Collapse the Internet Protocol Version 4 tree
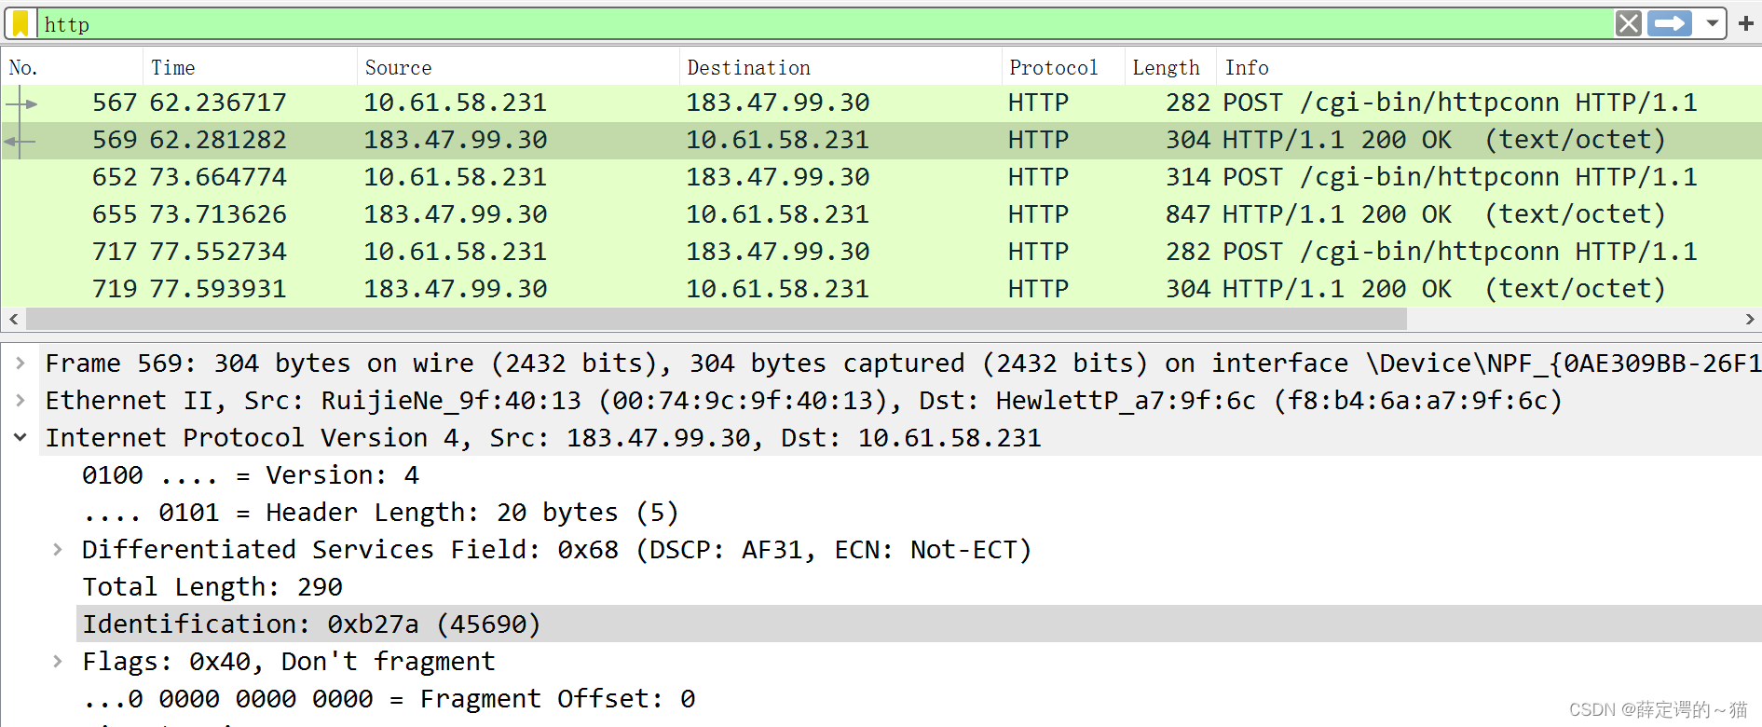 (x=20, y=437)
